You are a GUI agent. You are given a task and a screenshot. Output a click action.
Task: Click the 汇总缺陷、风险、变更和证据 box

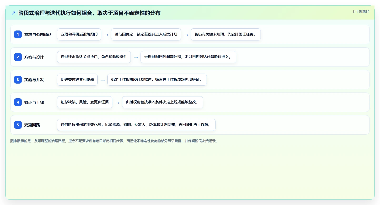85,102
